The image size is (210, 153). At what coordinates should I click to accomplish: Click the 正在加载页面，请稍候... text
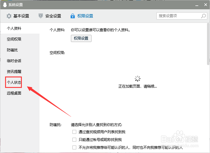pyautogui.click(x=138, y=86)
